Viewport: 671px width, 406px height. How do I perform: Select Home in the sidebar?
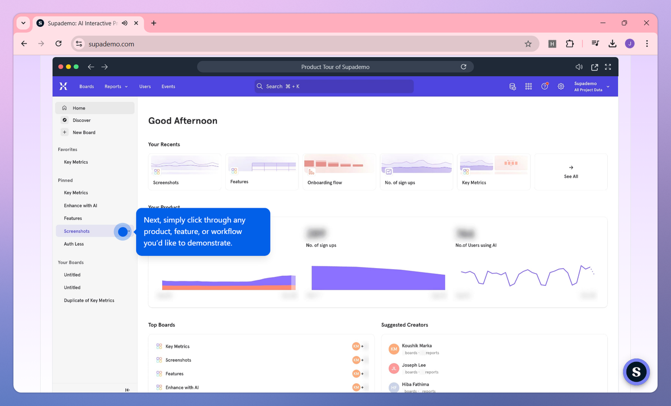[x=94, y=108]
